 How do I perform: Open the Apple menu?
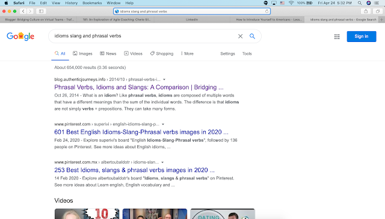tap(6, 3)
